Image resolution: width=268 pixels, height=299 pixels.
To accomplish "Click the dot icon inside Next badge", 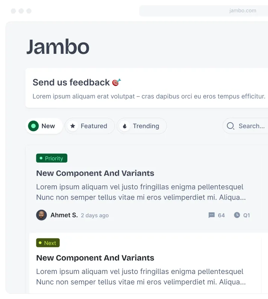I will click(41, 243).
